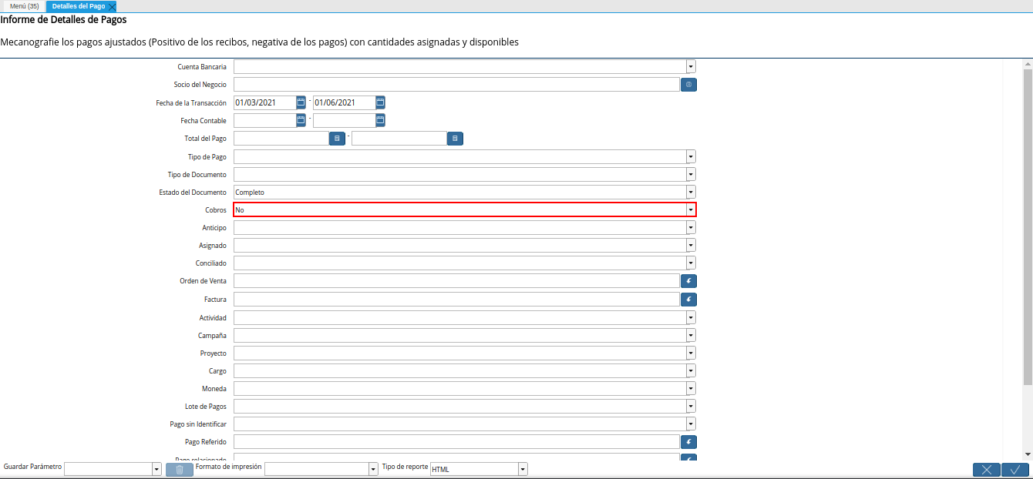This screenshot has width=1033, height=479.
Task: Expand the Pago sin Identificar dropdown
Action: click(691, 424)
